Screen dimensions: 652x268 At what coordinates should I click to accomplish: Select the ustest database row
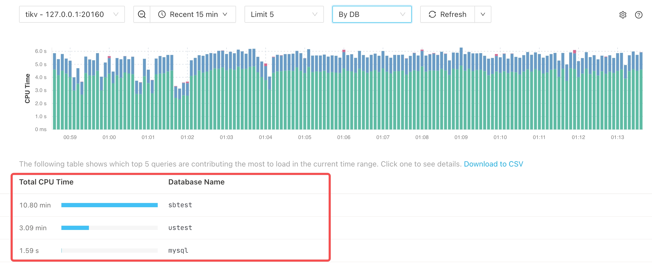click(180, 228)
